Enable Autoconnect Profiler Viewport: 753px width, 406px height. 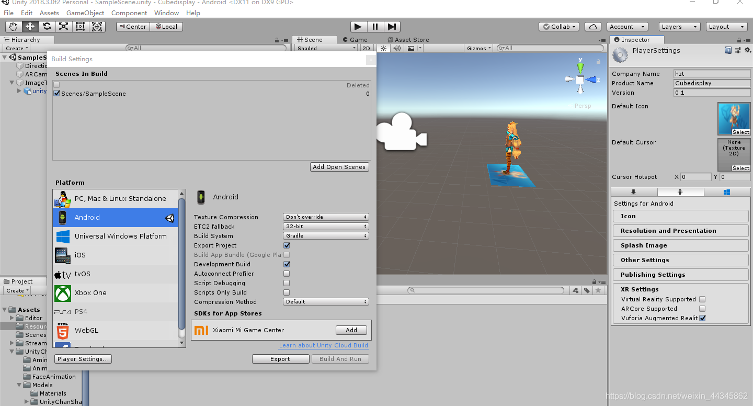pyautogui.click(x=287, y=274)
